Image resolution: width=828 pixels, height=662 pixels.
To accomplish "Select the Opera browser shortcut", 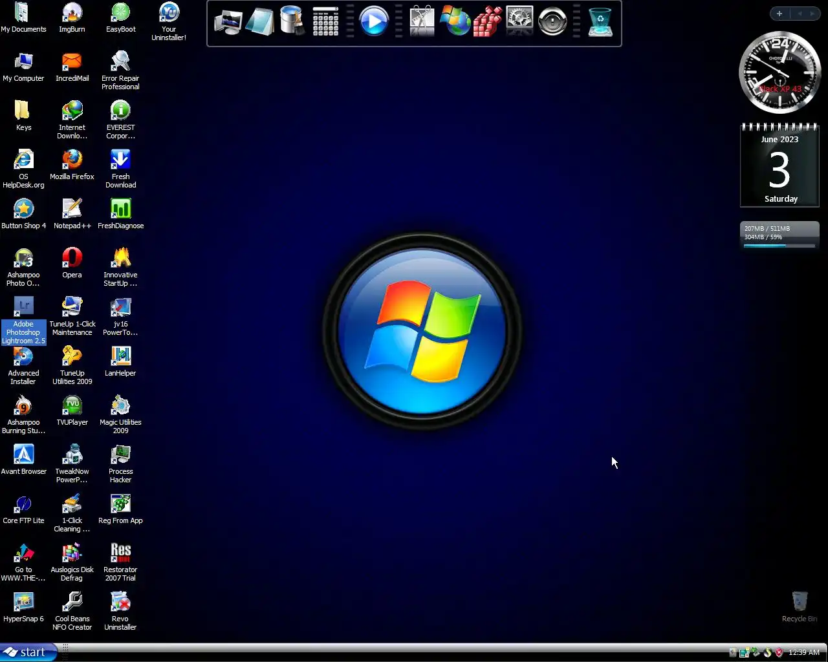I will coord(72,264).
